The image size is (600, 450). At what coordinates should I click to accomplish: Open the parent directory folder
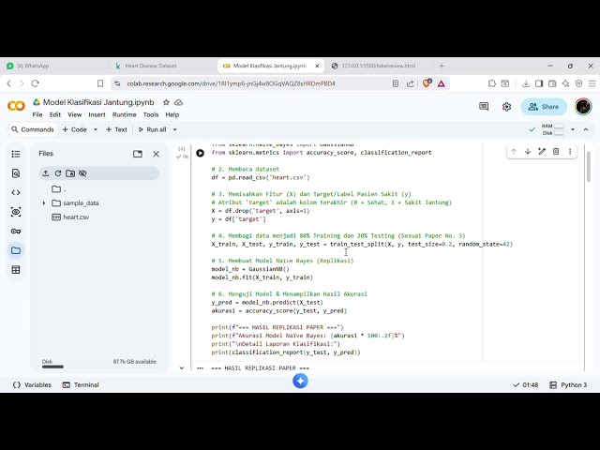[59, 189]
